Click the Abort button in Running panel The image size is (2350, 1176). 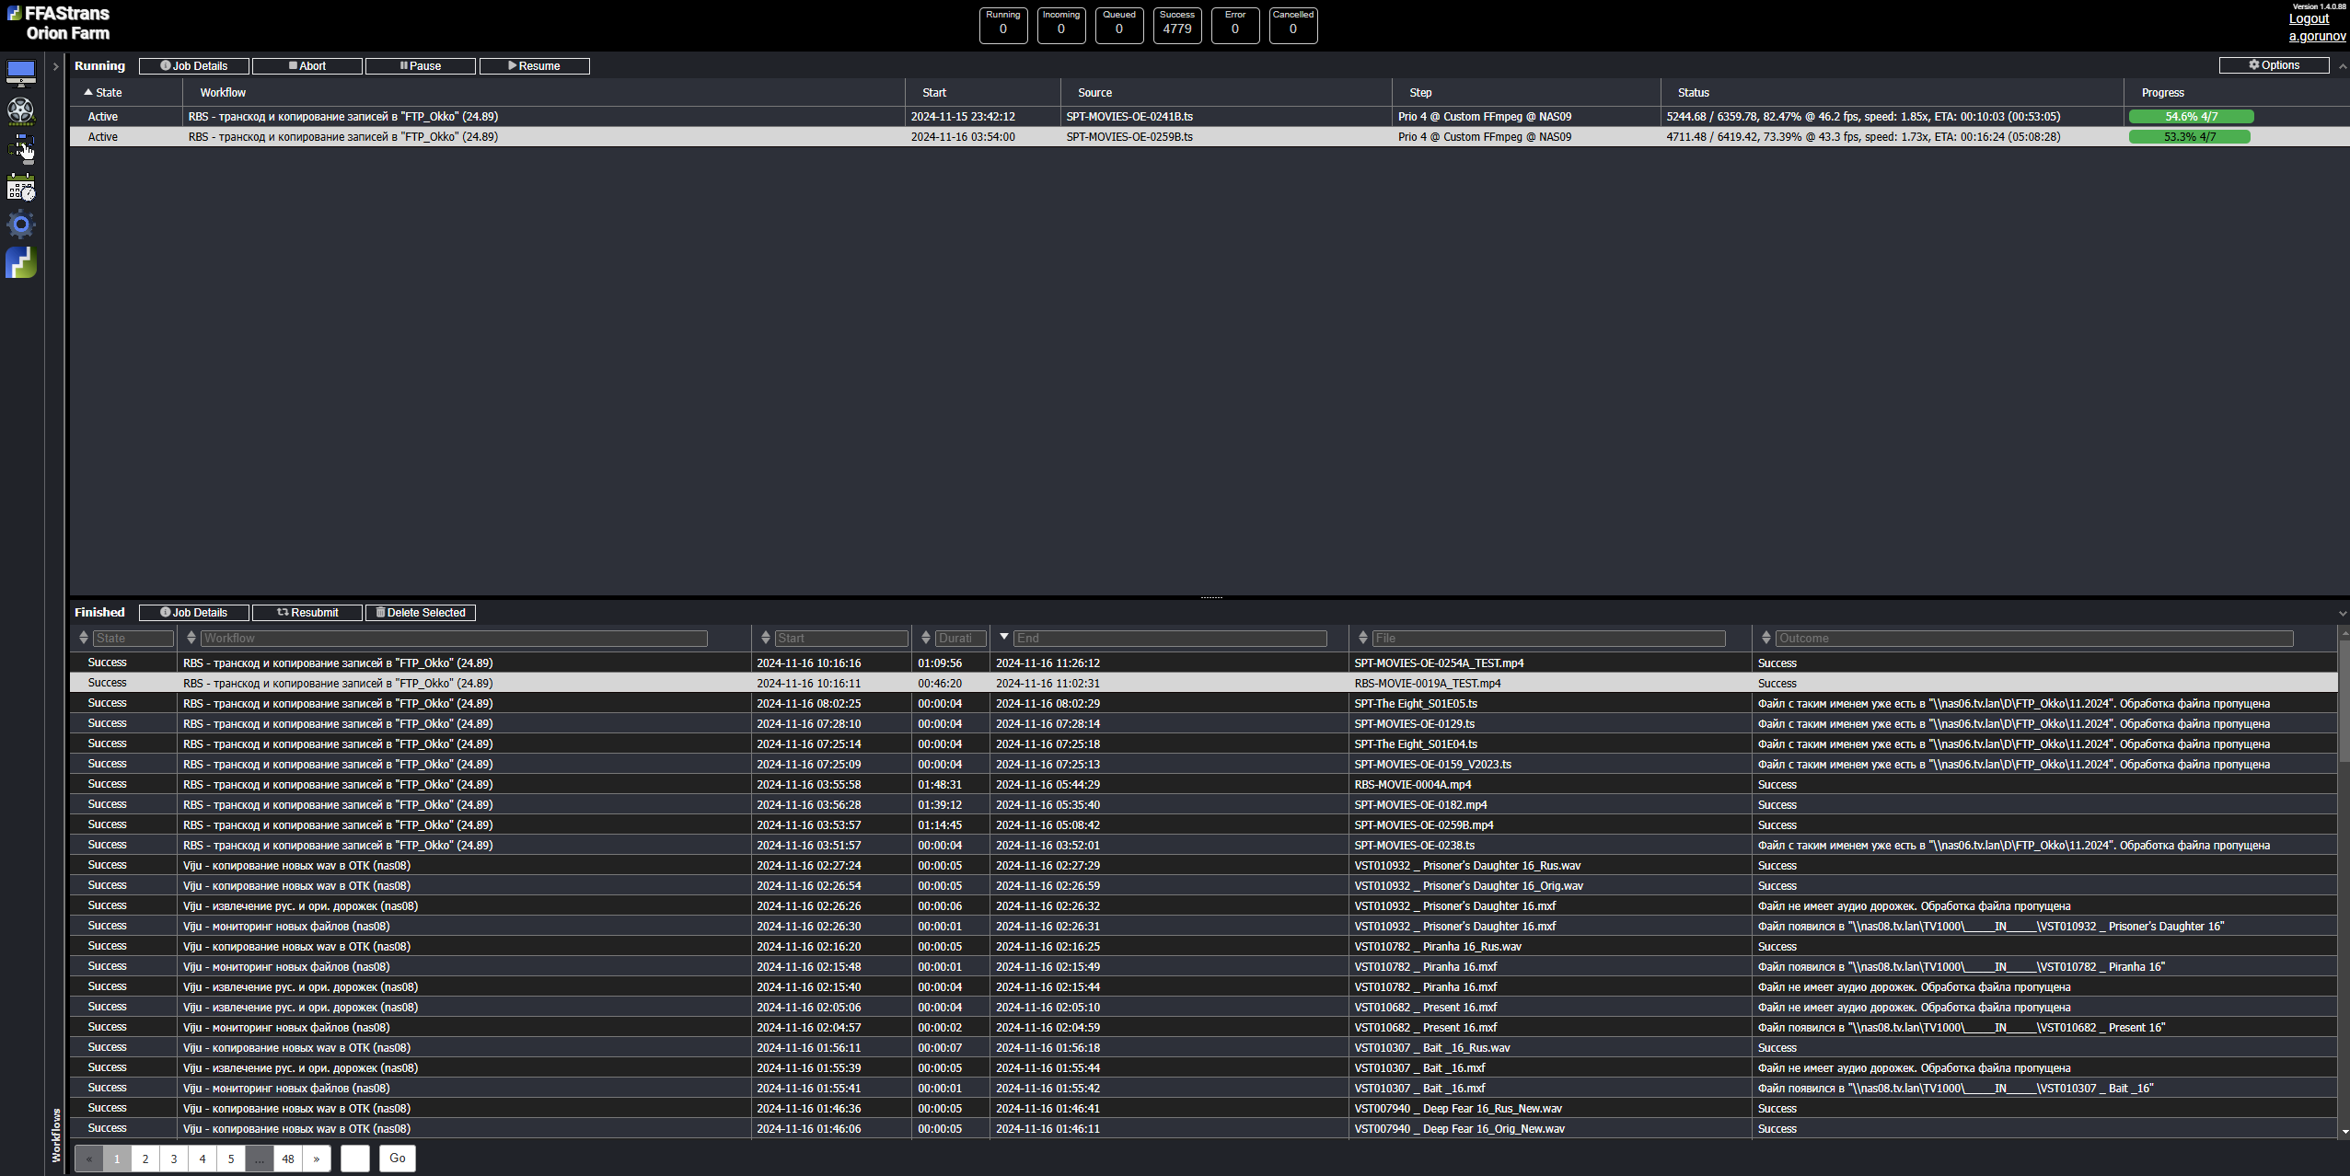tap(306, 64)
